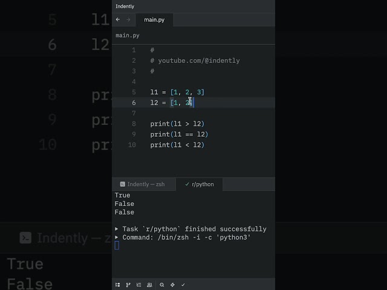This screenshot has height=290, width=387.
Task: Click line number 3 in gutter
Action: tap(134, 71)
